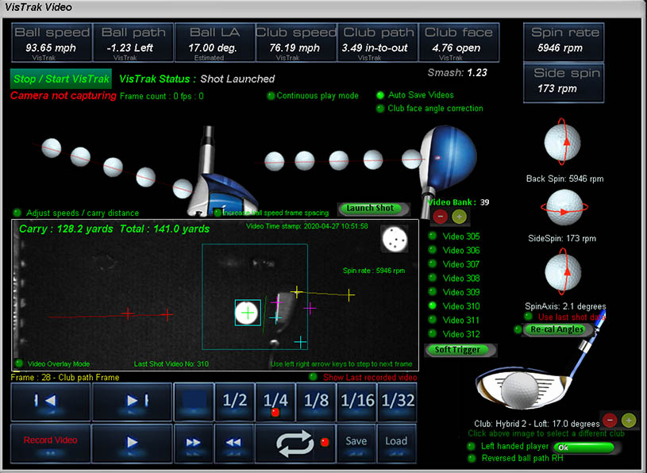
Task: Set playback speed to 1/8
Action: point(316,402)
